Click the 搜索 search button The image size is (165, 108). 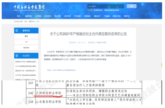coord(131,6)
